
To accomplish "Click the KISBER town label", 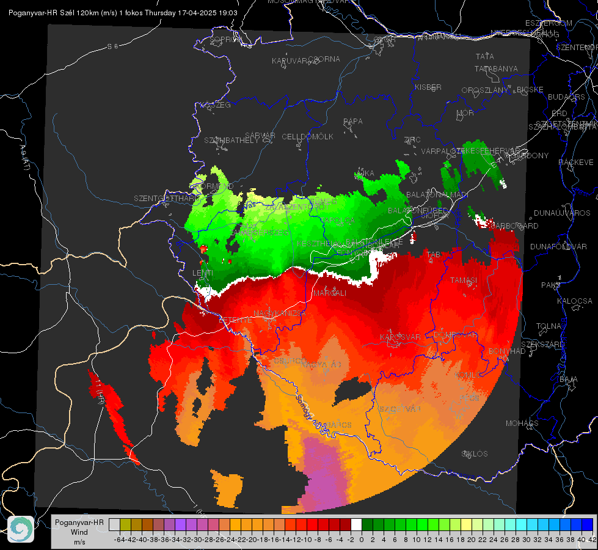I will [x=428, y=87].
